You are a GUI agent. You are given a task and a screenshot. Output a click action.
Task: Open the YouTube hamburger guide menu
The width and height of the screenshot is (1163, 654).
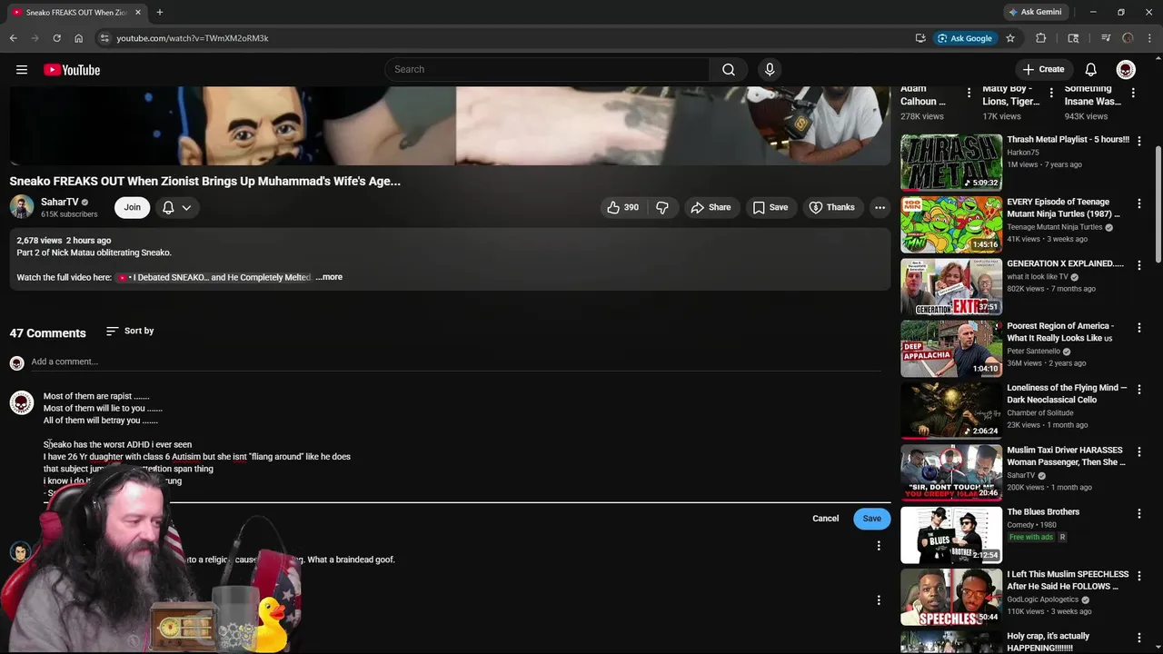[x=22, y=70]
